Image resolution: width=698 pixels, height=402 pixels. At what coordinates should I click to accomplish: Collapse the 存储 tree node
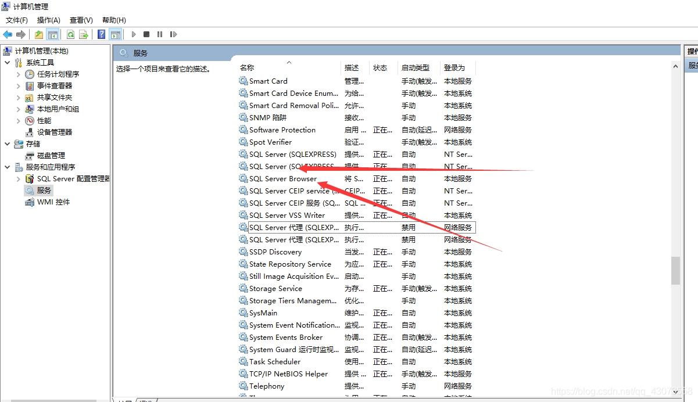coord(7,143)
